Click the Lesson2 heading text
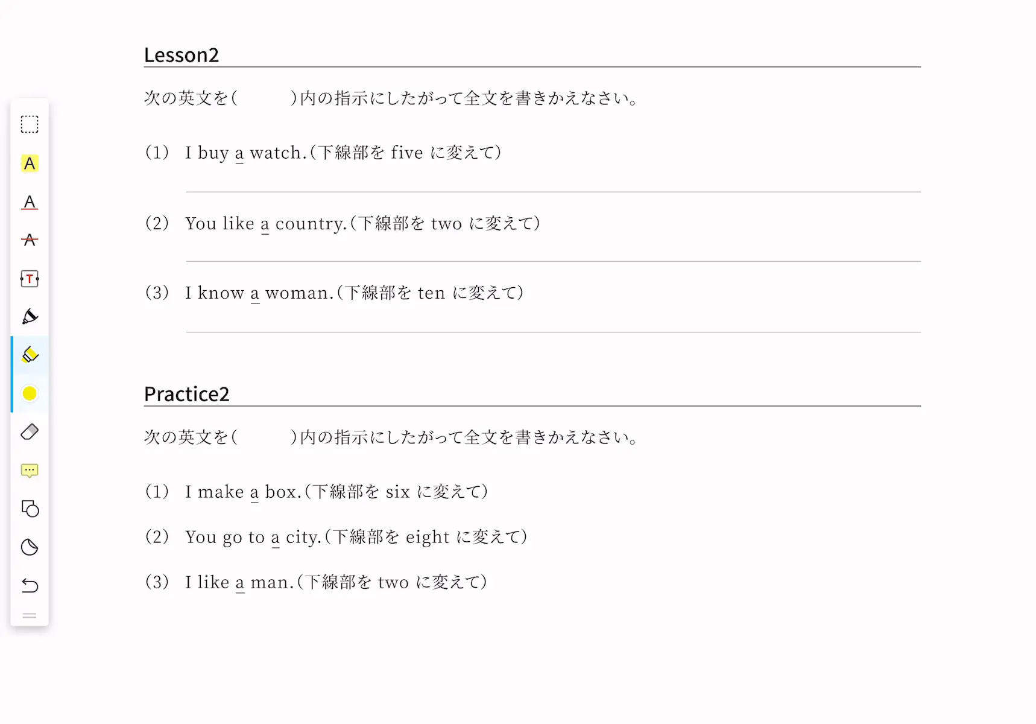Image resolution: width=1036 pixels, height=724 pixels. click(x=182, y=55)
